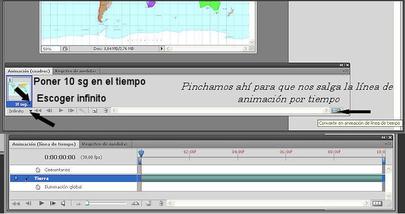Click the convert to frame animation icon
Viewport: 405px width, 214px height.
tap(377, 203)
